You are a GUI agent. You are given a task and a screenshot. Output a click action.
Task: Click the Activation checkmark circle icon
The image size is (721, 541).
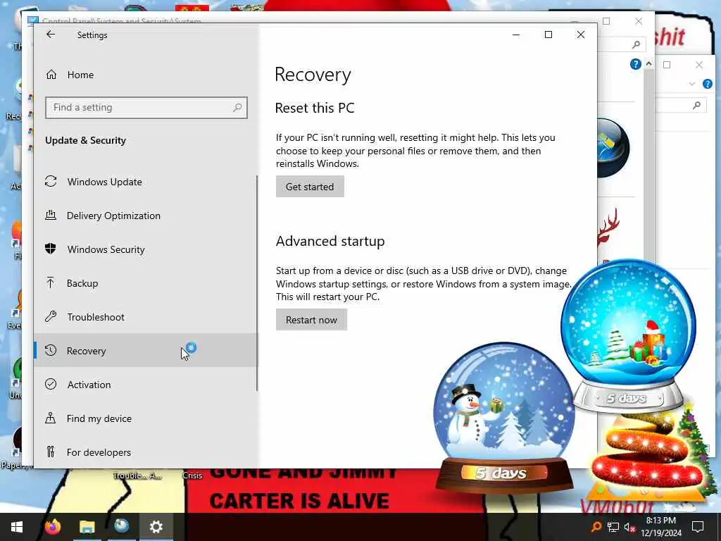tap(51, 384)
